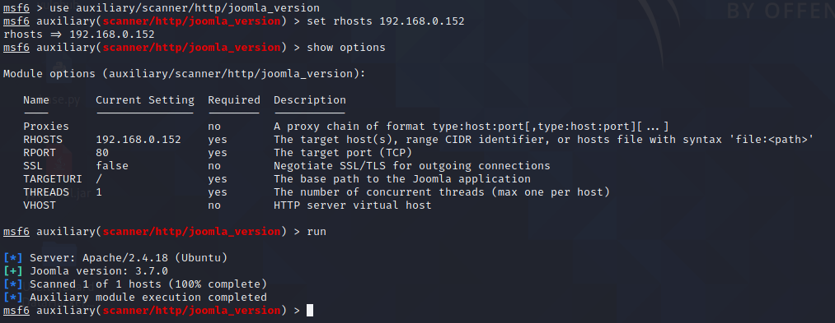Click the 'Name' column header
This screenshot has height=323, width=835.
[x=36, y=100]
